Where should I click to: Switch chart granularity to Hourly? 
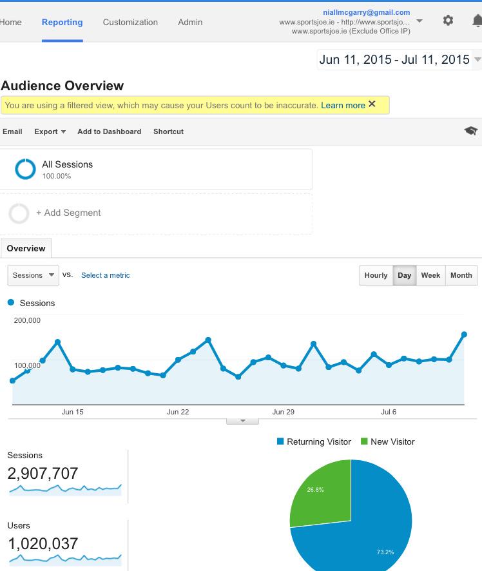[x=376, y=275]
